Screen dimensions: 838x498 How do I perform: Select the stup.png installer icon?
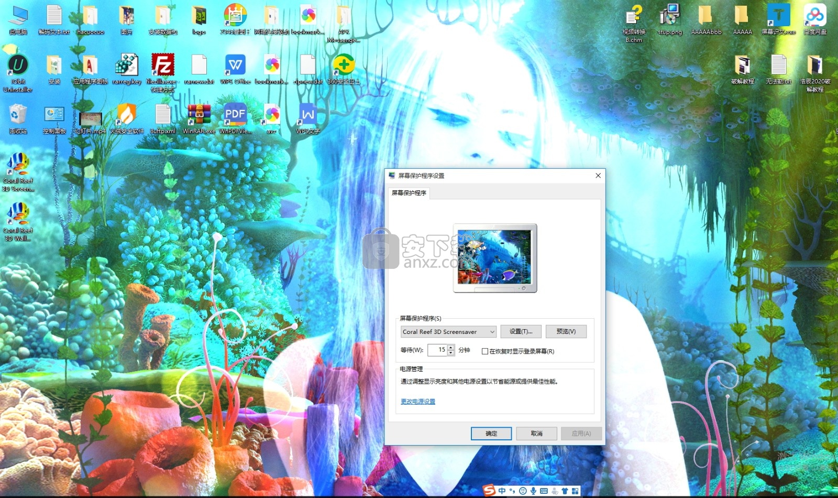pos(670,20)
